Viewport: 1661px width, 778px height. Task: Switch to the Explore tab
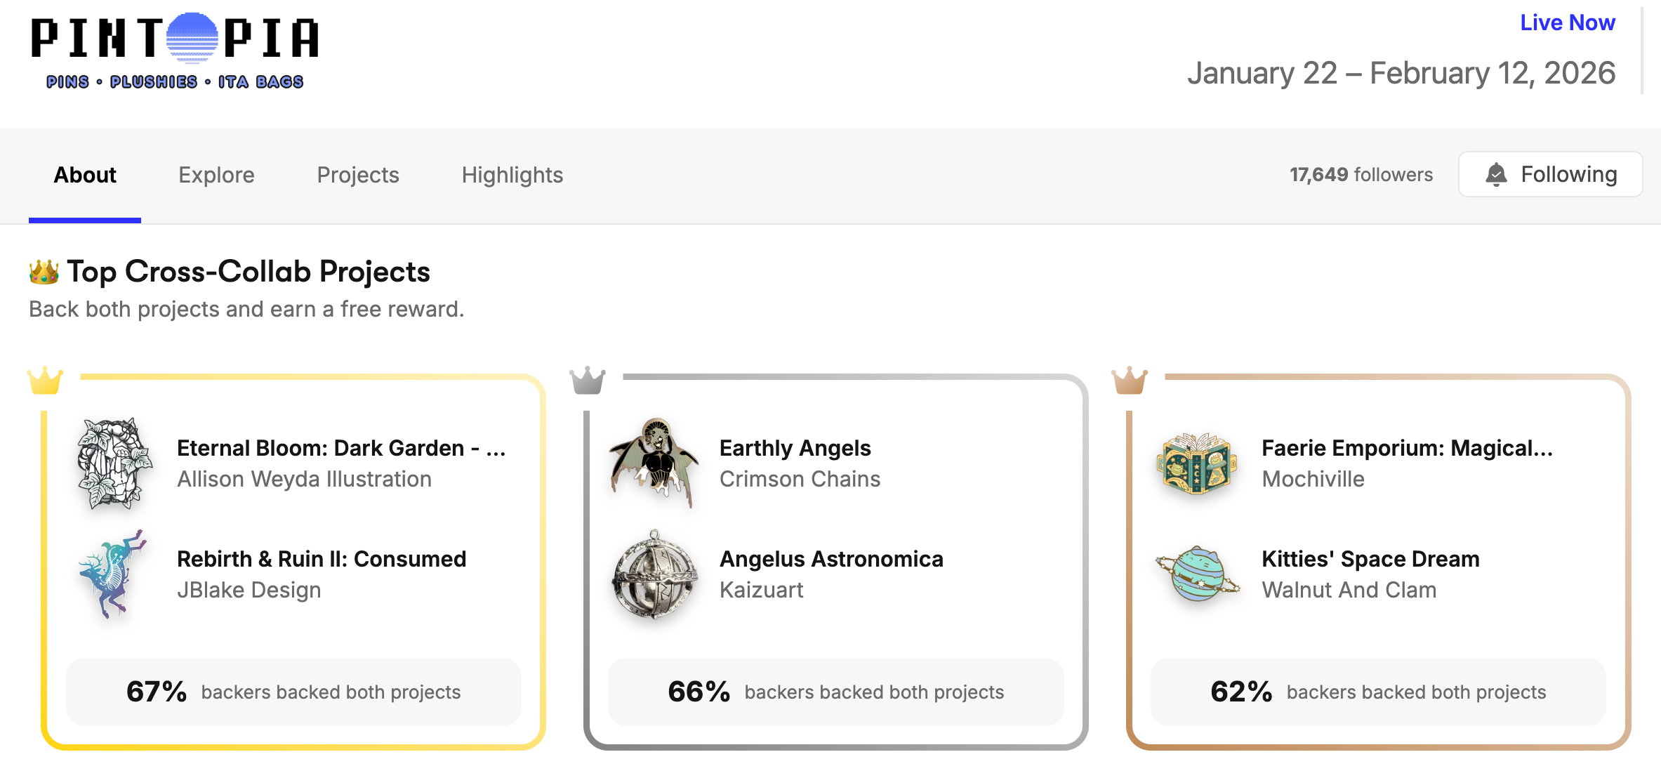click(216, 175)
